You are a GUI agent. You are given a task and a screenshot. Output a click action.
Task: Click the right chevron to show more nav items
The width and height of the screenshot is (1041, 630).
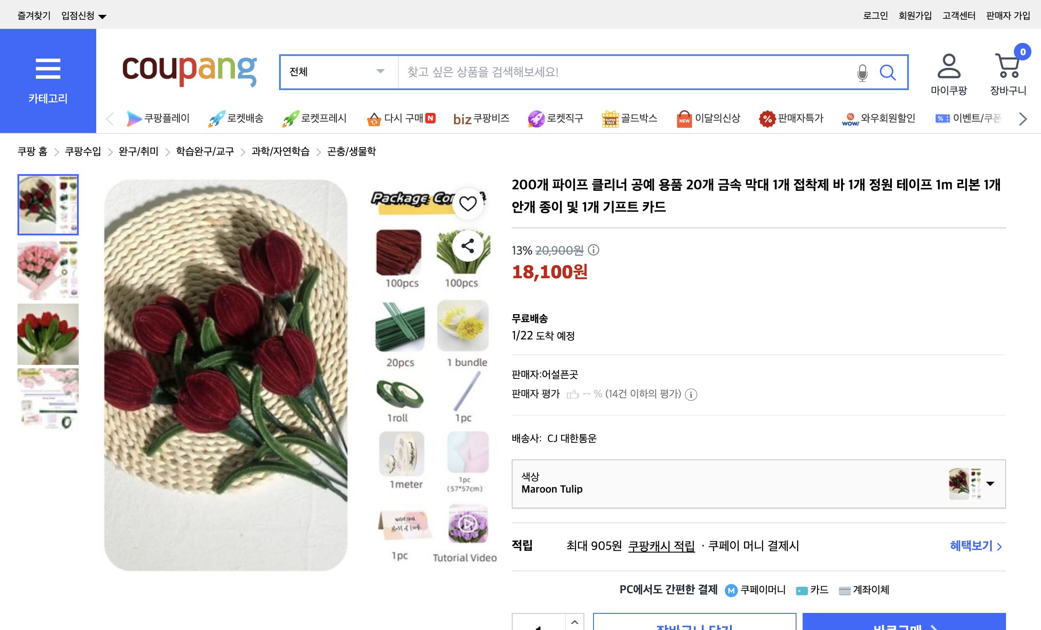click(1023, 119)
